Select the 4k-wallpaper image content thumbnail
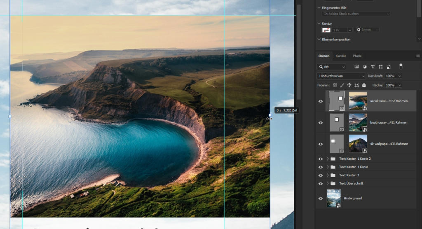Viewport: 422px width, 229px height. point(358,144)
